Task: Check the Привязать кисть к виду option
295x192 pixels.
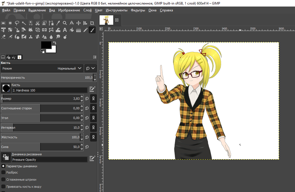Action: coord(3,187)
